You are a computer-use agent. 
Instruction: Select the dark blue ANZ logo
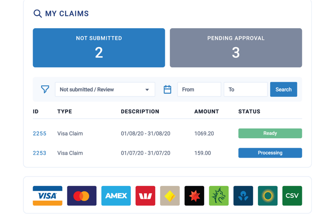(243, 196)
